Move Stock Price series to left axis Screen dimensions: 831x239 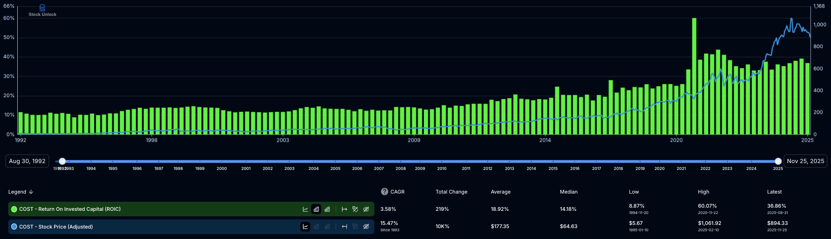click(x=344, y=226)
